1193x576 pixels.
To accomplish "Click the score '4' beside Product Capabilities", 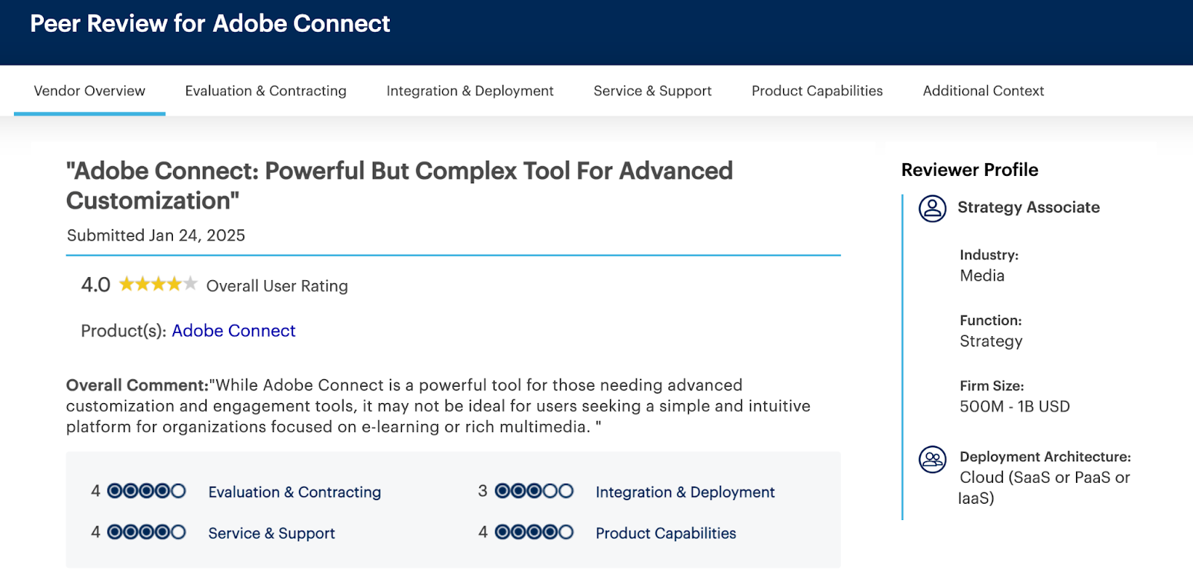I will (x=482, y=532).
